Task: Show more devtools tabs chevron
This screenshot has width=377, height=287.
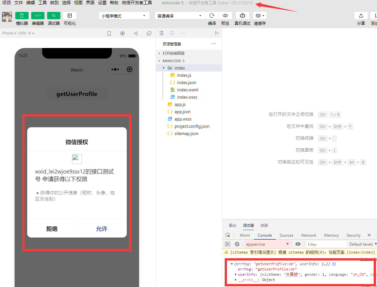Action: click(x=369, y=235)
